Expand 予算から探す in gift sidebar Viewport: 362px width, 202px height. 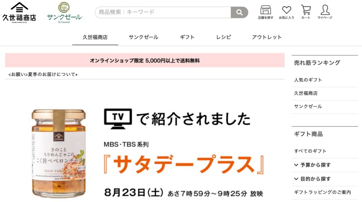click(x=313, y=165)
